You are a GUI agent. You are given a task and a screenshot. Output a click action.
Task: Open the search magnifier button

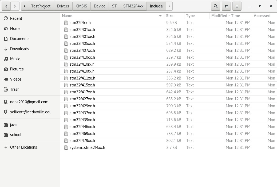point(216,6)
